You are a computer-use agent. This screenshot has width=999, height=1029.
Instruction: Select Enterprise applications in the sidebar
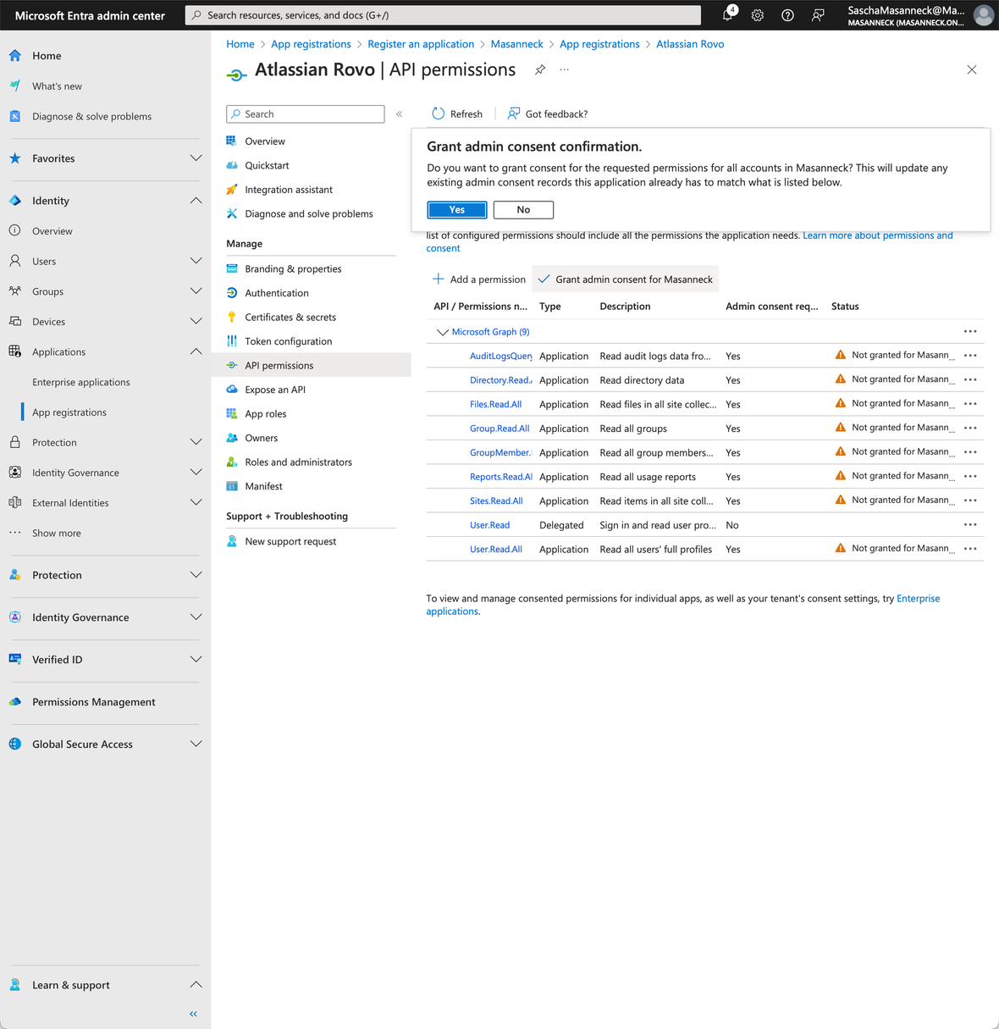coord(80,382)
